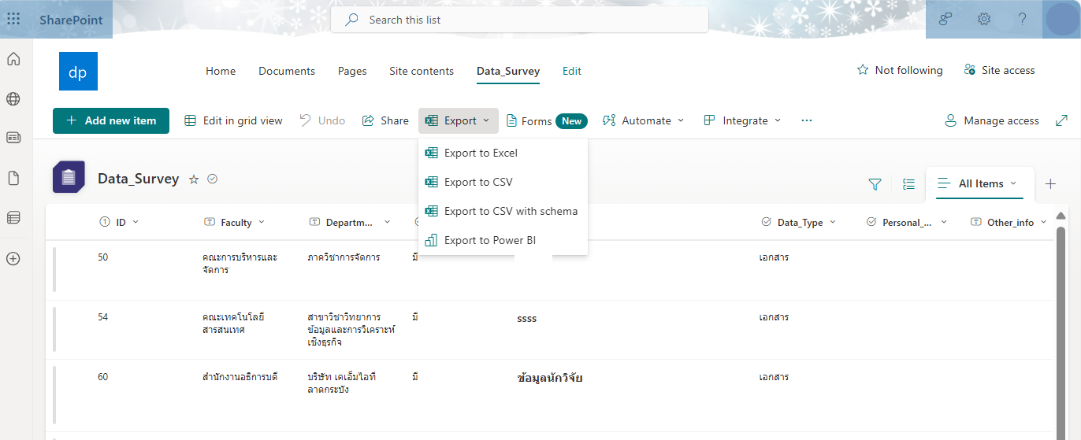Favorite the Data_Survey list with the star
This screenshot has width=1081, height=440.
pos(194,179)
